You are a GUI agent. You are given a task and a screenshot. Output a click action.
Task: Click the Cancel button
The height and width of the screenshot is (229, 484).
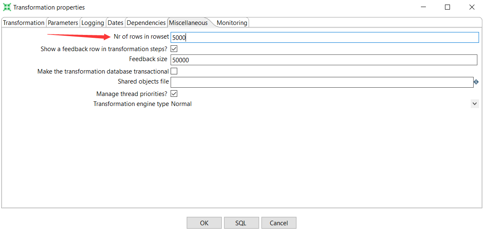[x=279, y=223]
